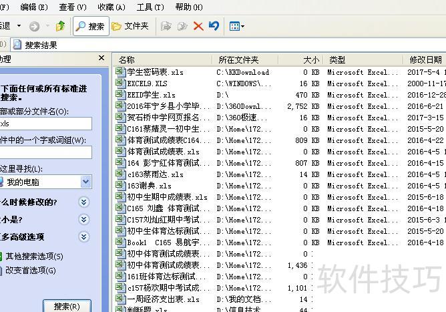Expand the 什么时候修改的 section
Screen dimensions: 446x312
tap(83, 202)
